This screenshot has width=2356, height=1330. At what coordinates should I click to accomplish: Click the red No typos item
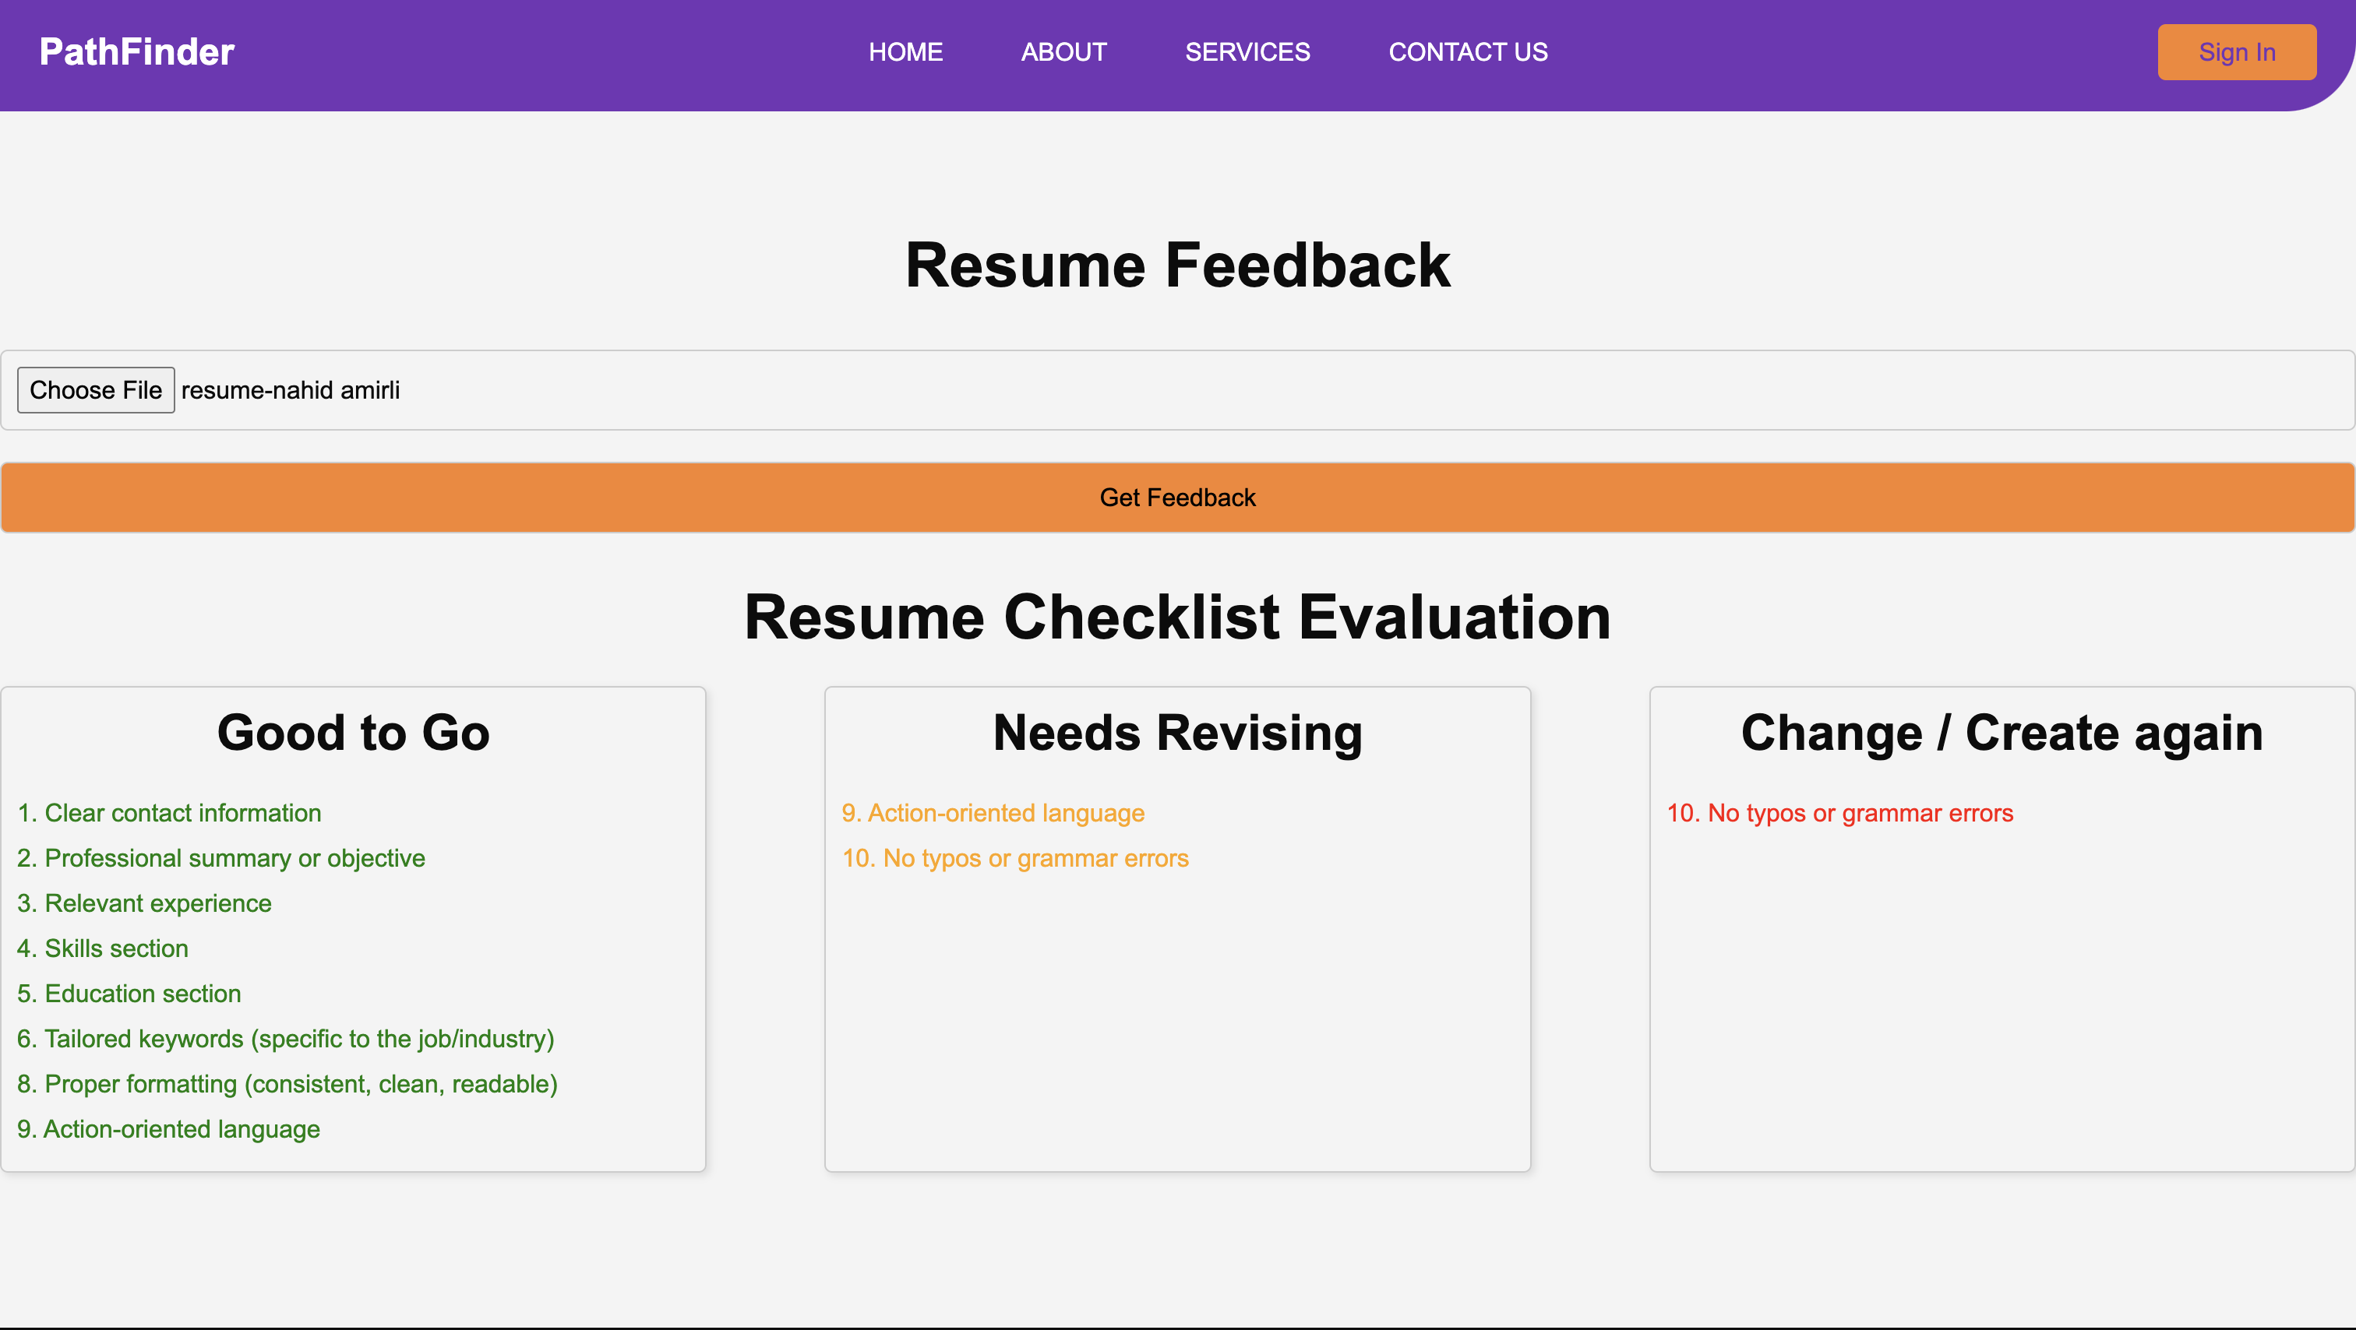tap(1839, 813)
